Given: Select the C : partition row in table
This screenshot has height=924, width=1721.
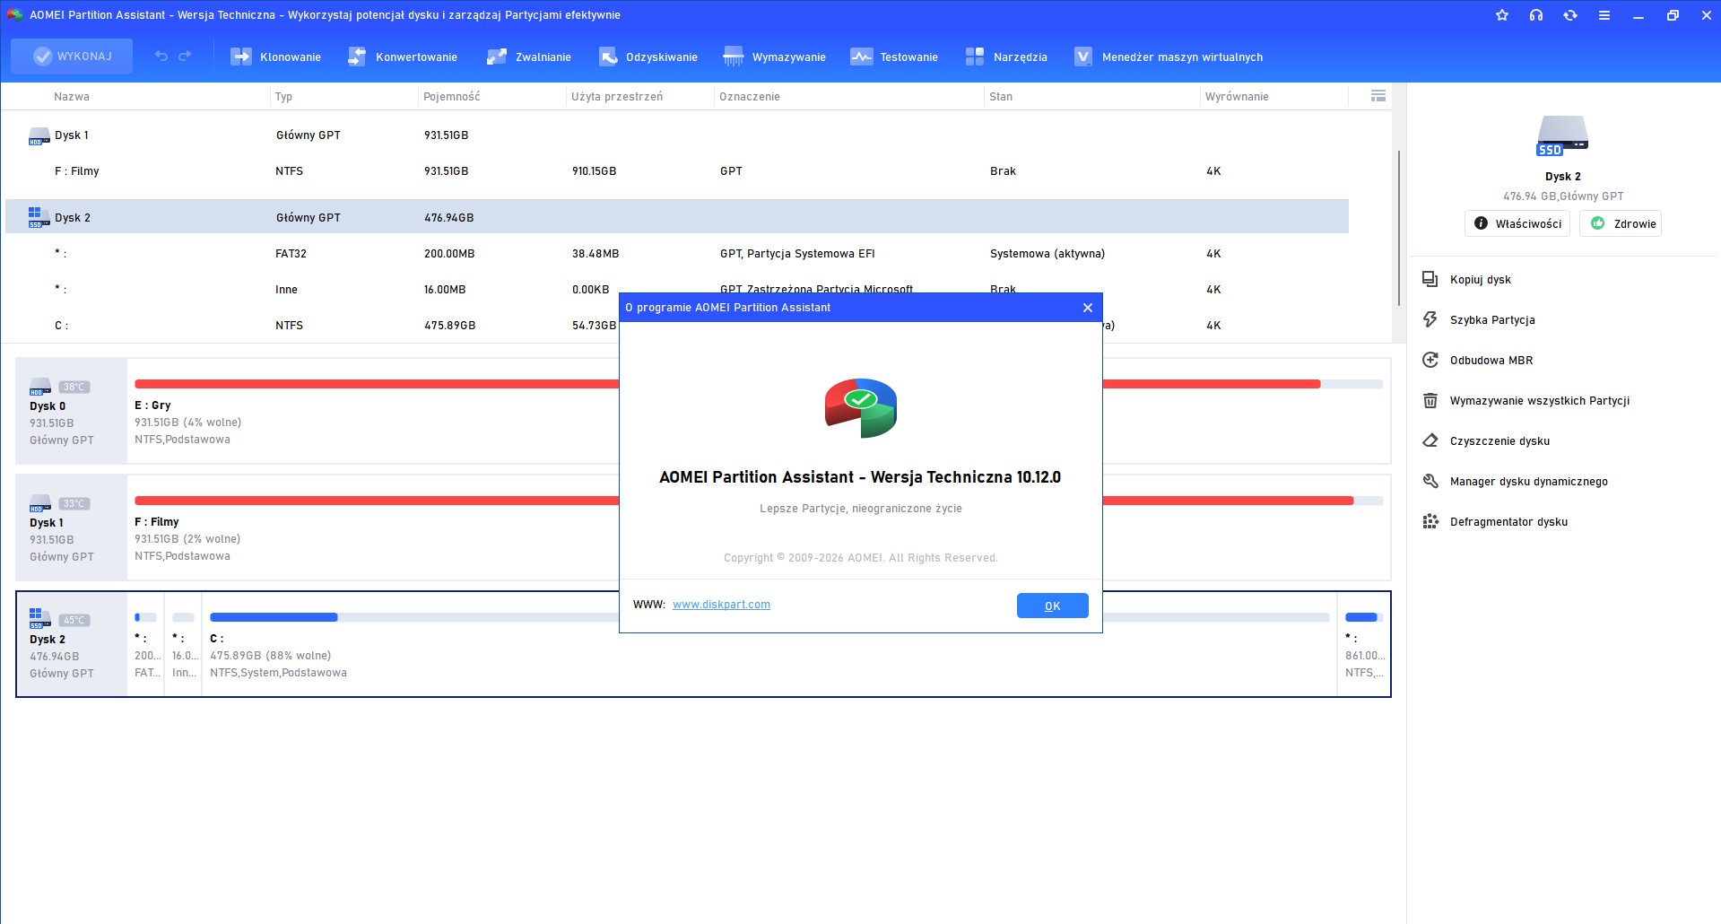Looking at the screenshot, I should [677, 326].
